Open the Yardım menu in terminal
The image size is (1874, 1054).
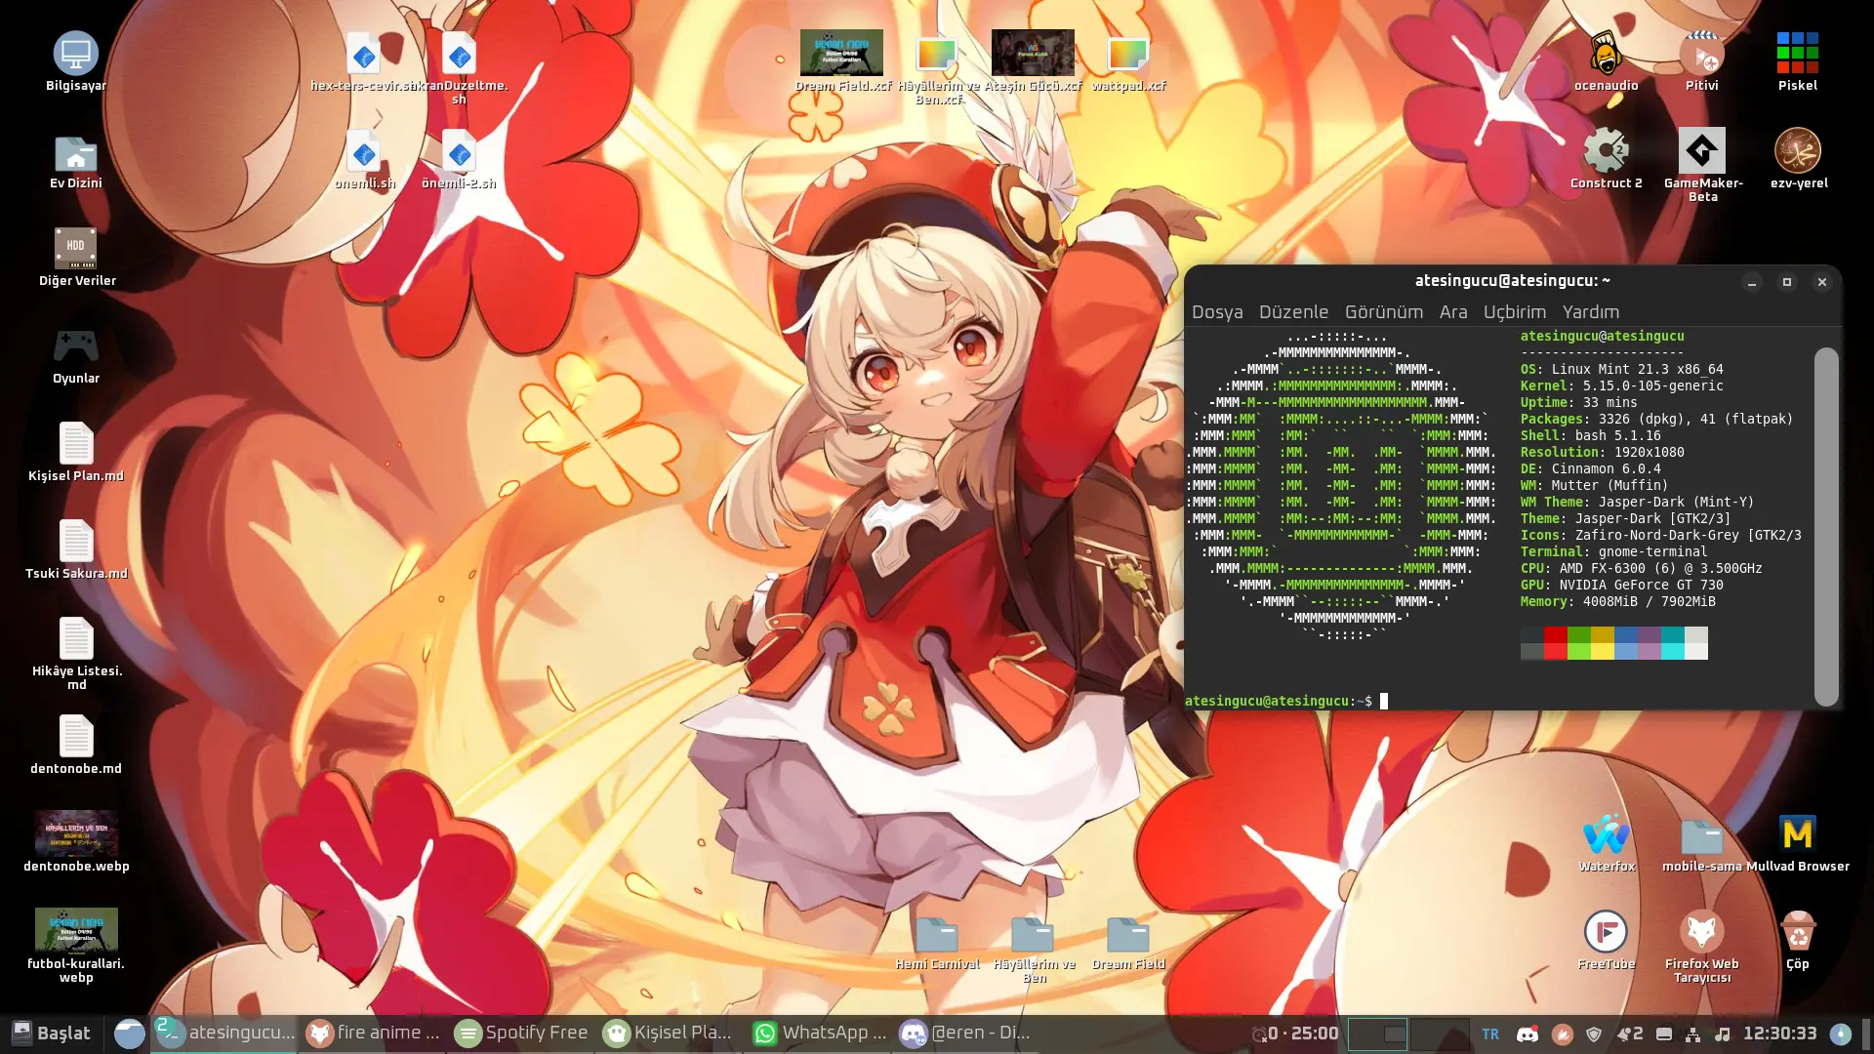(1591, 312)
